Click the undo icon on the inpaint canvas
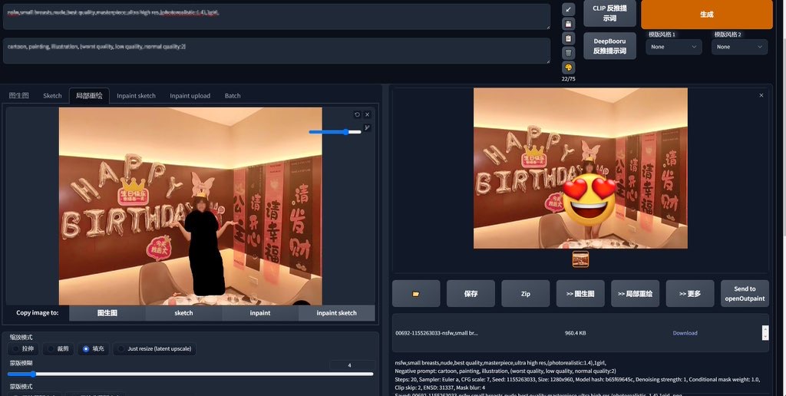Viewport: 786px width, 396px height. pyautogui.click(x=357, y=114)
